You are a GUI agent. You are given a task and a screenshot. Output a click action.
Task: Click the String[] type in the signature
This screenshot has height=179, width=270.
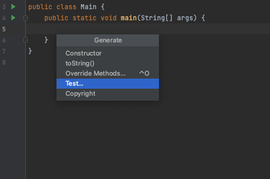(156, 18)
